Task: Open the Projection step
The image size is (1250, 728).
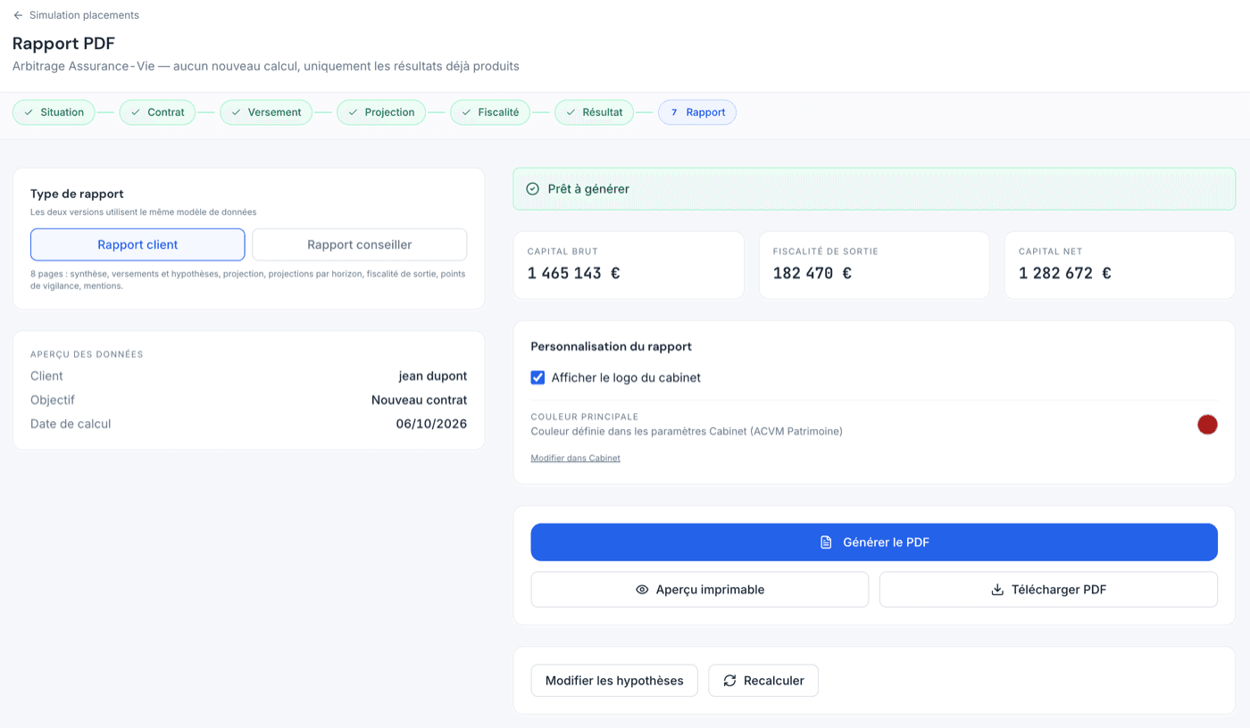Action: click(381, 112)
